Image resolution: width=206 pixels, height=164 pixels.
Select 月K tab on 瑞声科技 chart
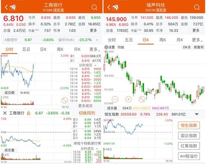click(x=180, y=40)
